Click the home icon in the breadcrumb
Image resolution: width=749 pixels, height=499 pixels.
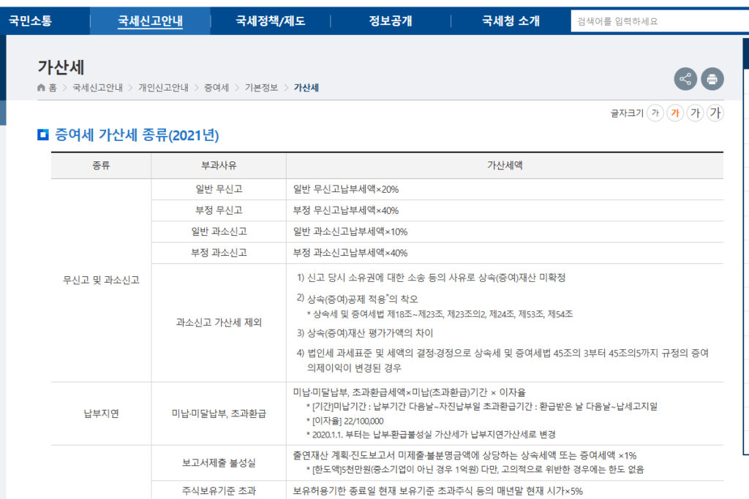(41, 85)
